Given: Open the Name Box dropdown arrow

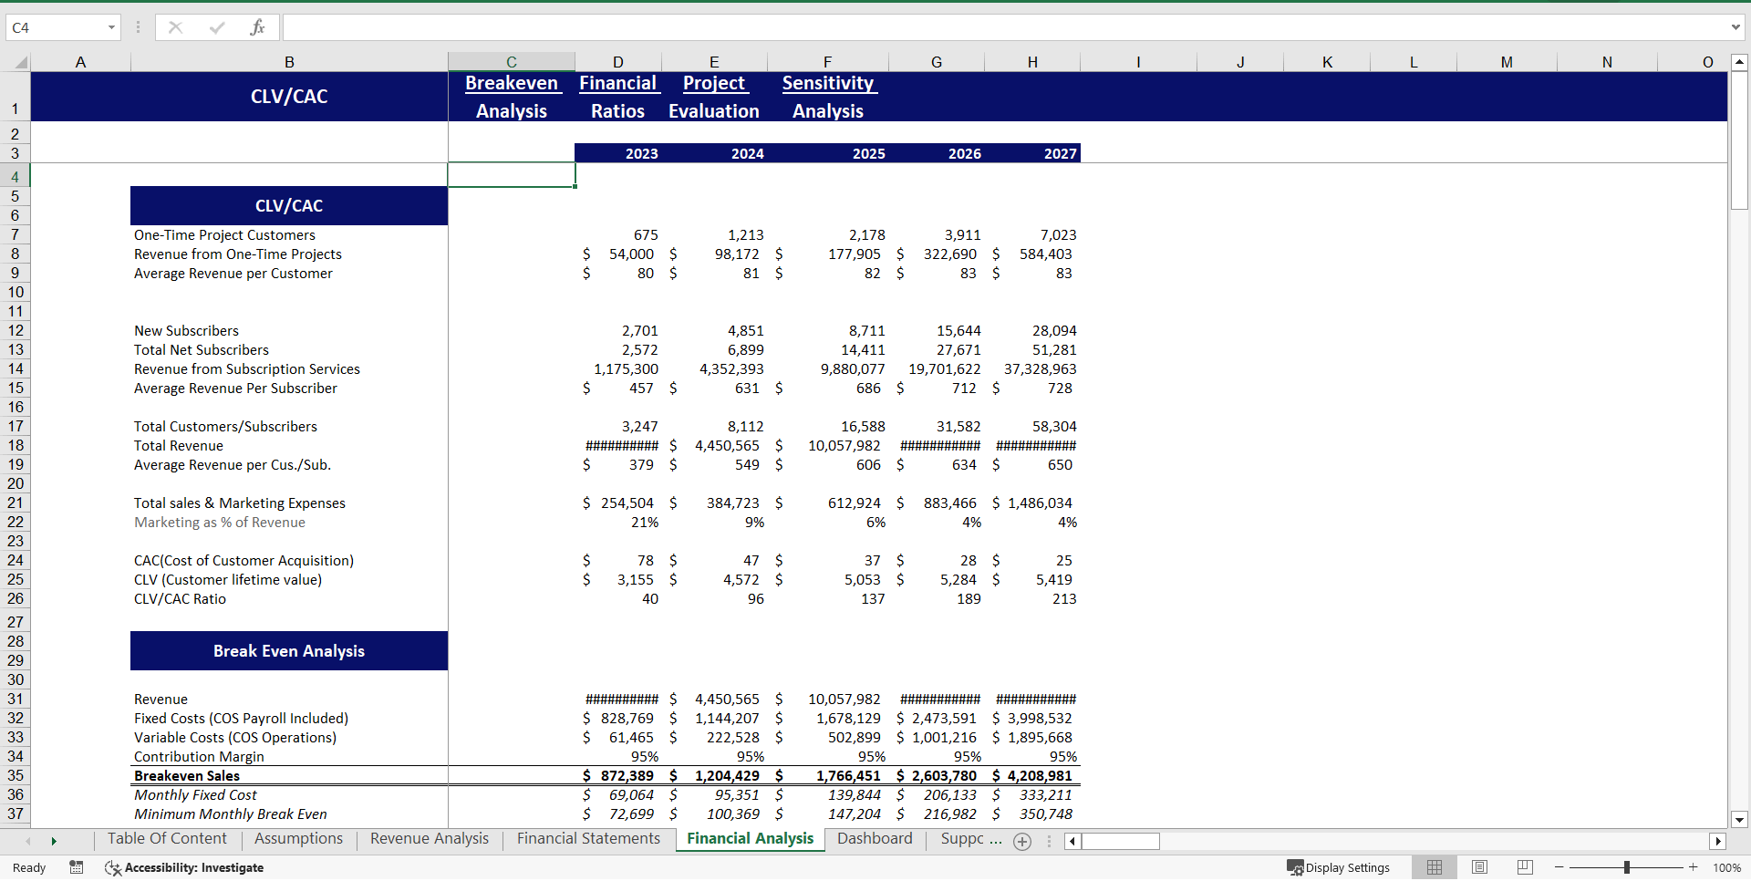Looking at the screenshot, I should (x=110, y=27).
